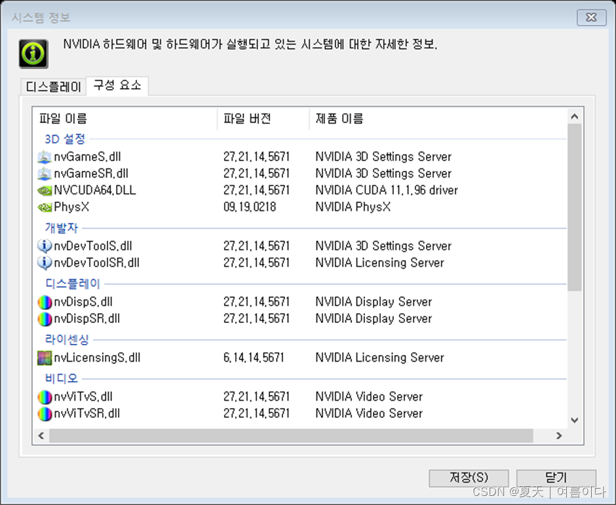
Task: Click the NVIDIA PhysX product name
Action: pyautogui.click(x=353, y=207)
